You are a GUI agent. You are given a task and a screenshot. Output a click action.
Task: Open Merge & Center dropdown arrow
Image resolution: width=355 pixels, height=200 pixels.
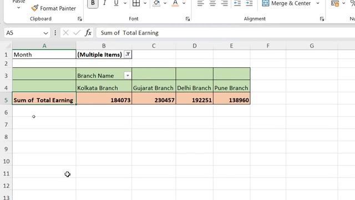318,3
